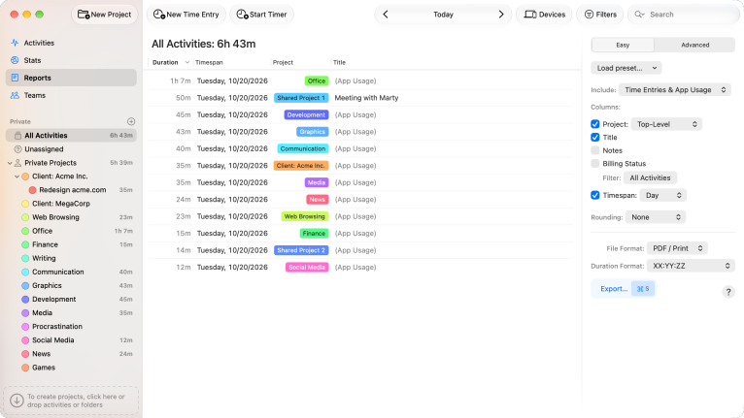Collapse the Client: Acme Inc. folder
The image size is (744, 418).
pyautogui.click(x=17, y=177)
